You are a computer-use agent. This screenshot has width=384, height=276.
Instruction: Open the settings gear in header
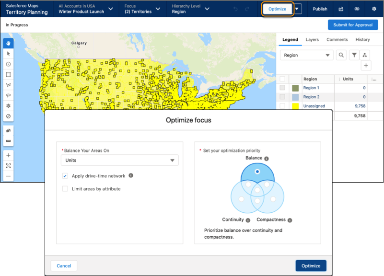(x=374, y=9)
